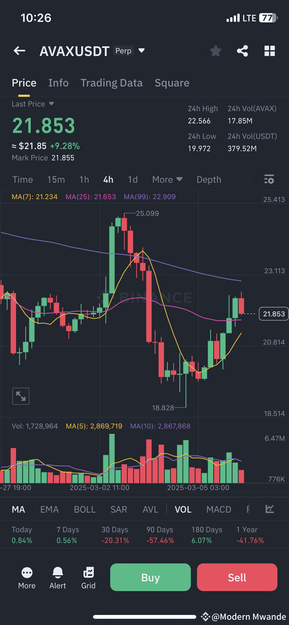The image size is (289, 625).
Task: Enable the SAR indicator
Action: click(119, 509)
